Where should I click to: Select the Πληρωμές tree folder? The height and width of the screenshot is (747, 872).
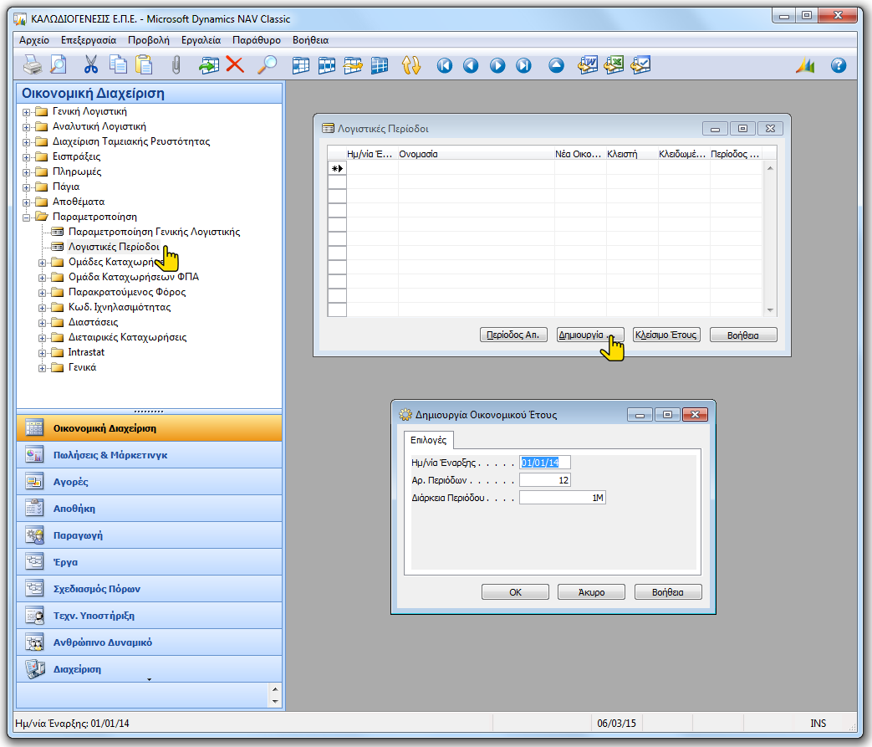tap(77, 171)
